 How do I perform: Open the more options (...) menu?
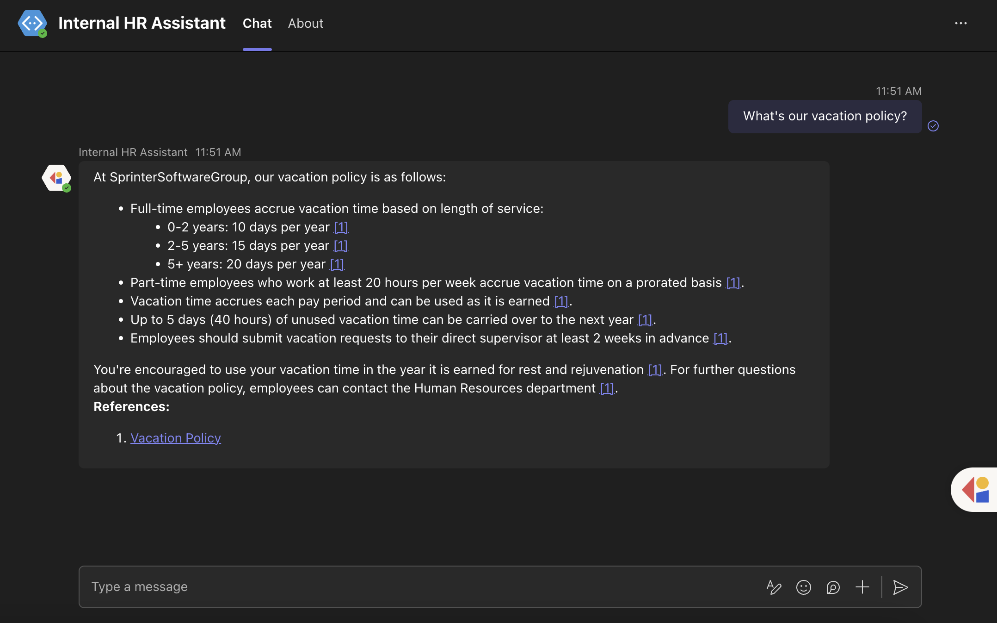pyautogui.click(x=961, y=23)
